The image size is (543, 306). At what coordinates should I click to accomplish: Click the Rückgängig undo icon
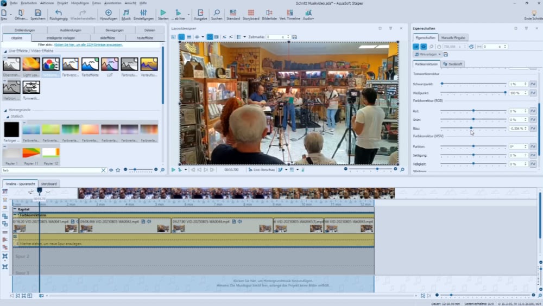click(x=58, y=13)
